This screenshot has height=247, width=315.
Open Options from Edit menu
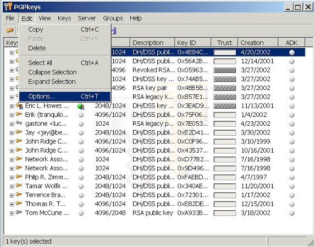[65, 97]
